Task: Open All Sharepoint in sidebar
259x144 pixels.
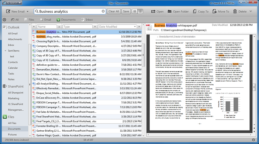Action: (x=16, y=93)
